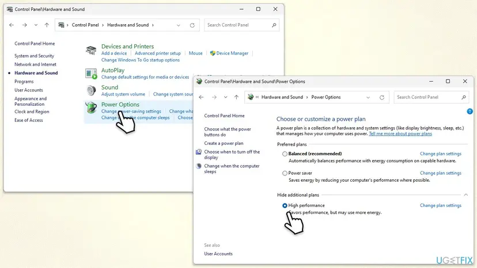Click Control Panel breadcrumb in back window
The image size is (477, 268).
click(85, 25)
